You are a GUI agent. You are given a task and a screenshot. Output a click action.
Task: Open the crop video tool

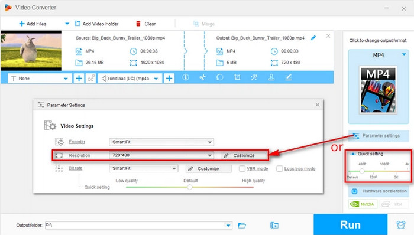click(237, 77)
